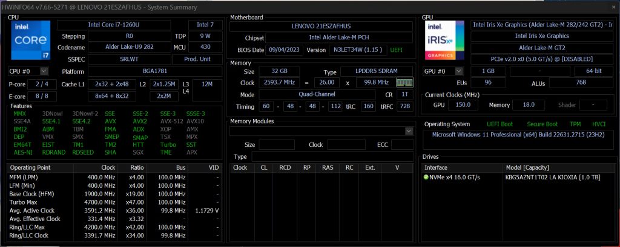Select the Turbo Max operating point row

click(x=114, y=202)
